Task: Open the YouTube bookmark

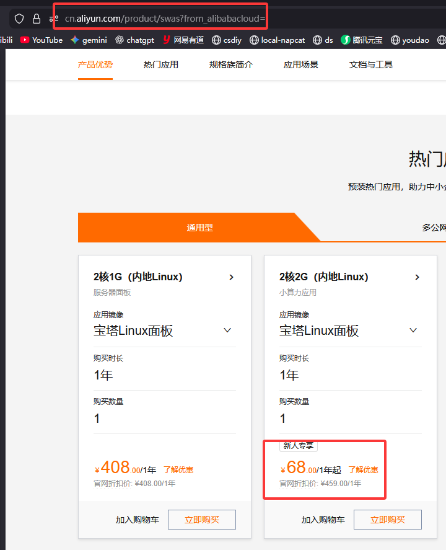Action: coord(41,40)
